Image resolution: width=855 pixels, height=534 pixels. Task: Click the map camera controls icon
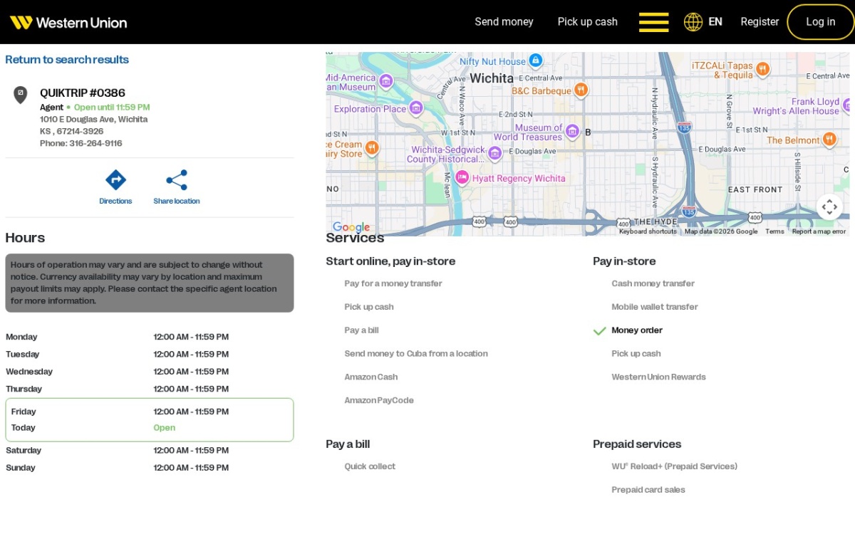pos(829,207)
